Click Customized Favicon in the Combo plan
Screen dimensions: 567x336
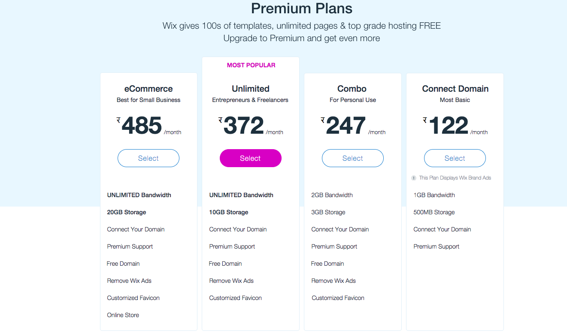coord(338,298)
